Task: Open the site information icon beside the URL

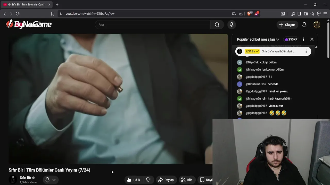Action: (x=61, y=14)
